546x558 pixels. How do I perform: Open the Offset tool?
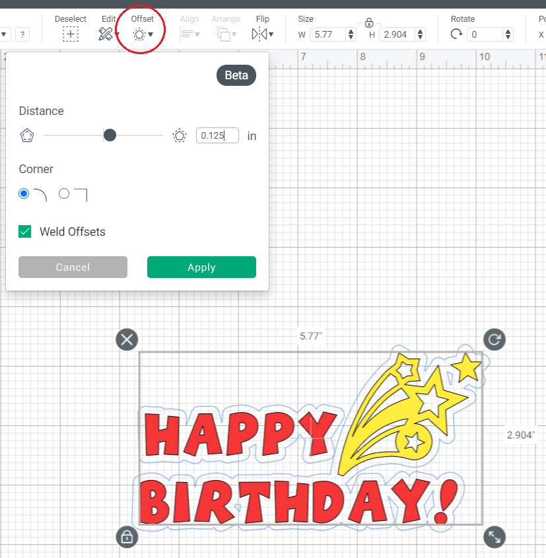click(x=138, y=33)
